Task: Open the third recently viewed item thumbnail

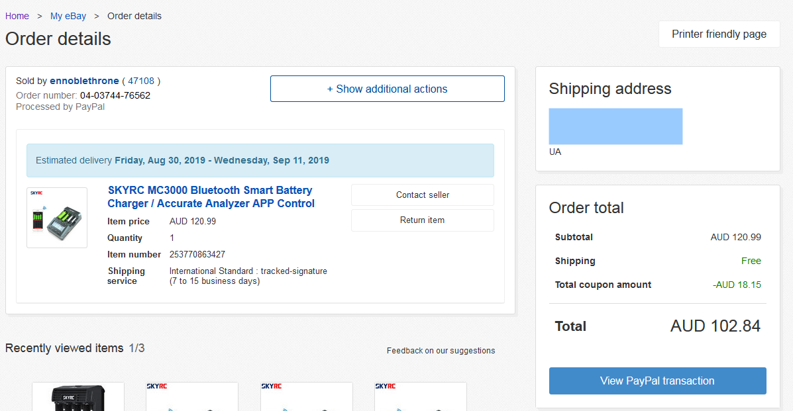Action: pyautogui.click(x=306, y=396)
